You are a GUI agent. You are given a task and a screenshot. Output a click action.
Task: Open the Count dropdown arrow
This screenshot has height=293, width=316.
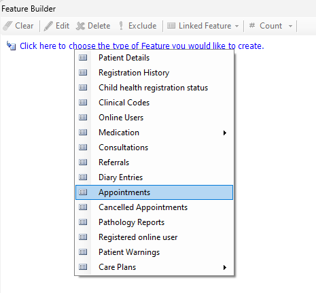[x=290, y=26]
